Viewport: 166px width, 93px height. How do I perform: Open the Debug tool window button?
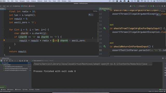click(3, 90)
